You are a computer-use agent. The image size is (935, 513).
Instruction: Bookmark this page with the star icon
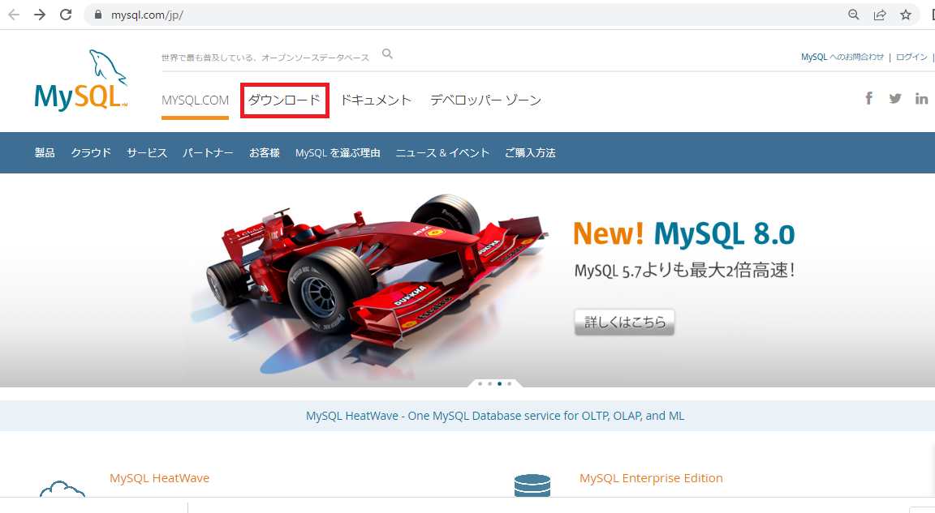(906, 15)
